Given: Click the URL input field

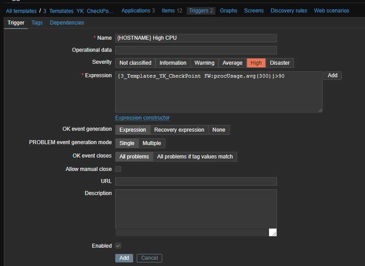Looking at the screenshot, I should [x=196, y=181].
